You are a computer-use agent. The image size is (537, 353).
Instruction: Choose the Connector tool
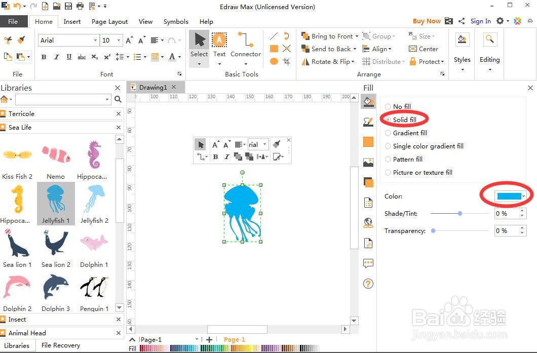pos(246,48)
